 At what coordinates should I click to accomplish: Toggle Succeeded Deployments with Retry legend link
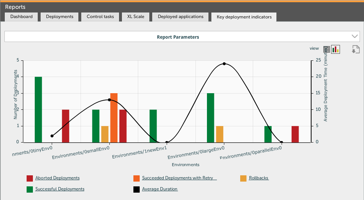pyautogui.click(x=179, y=178)
